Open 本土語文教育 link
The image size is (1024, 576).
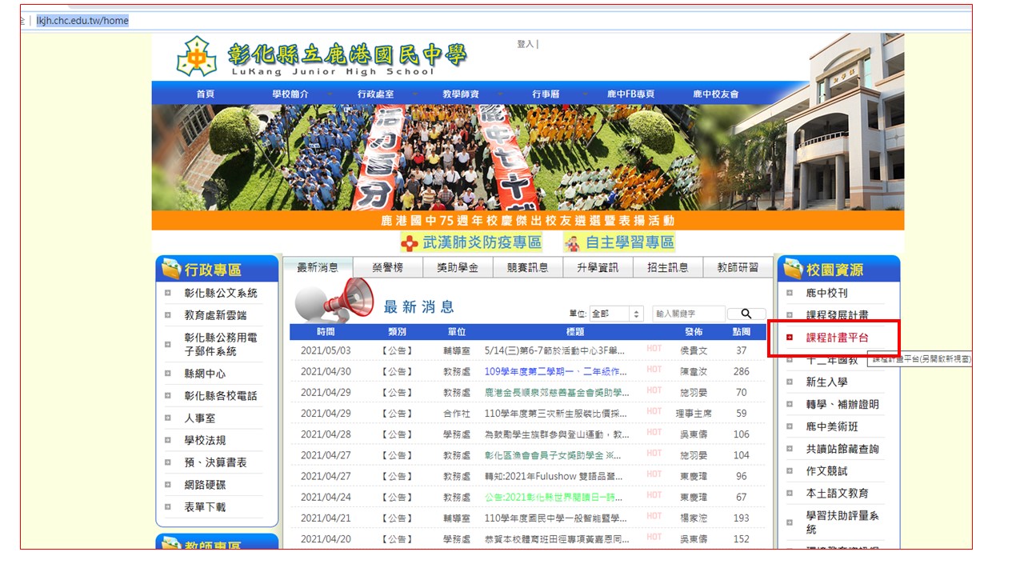coord(837,494)
